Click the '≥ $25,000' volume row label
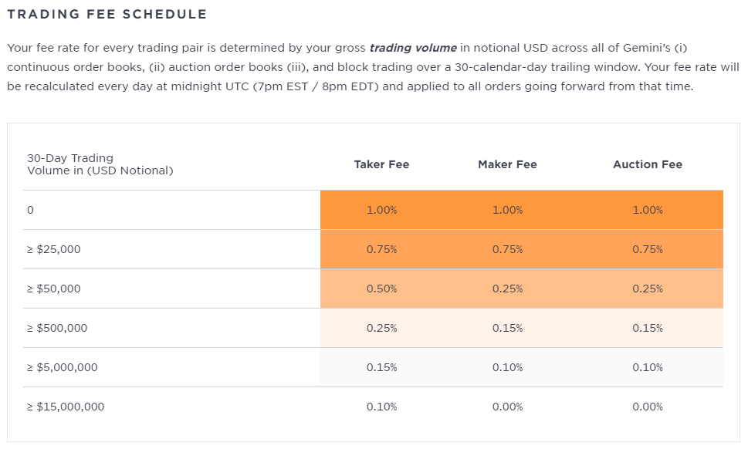 click(54, 249)
